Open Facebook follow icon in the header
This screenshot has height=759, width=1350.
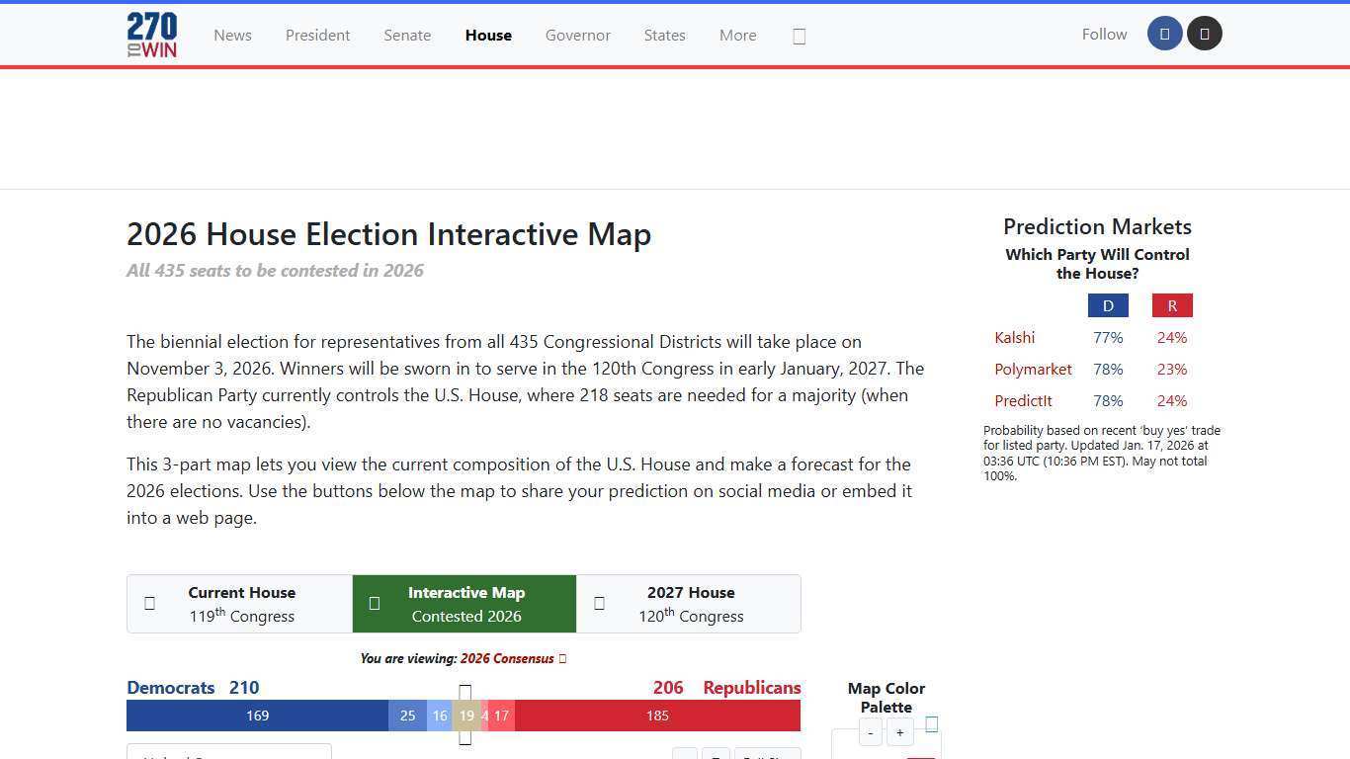[1164, 33]
